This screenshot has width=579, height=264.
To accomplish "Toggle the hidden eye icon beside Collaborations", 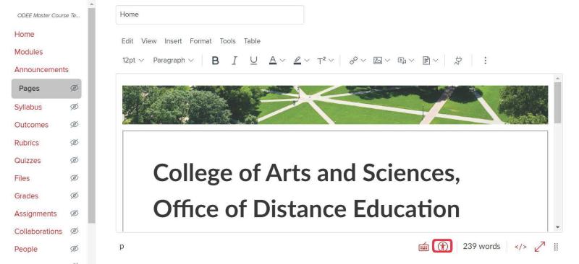I will pos(75,231).
